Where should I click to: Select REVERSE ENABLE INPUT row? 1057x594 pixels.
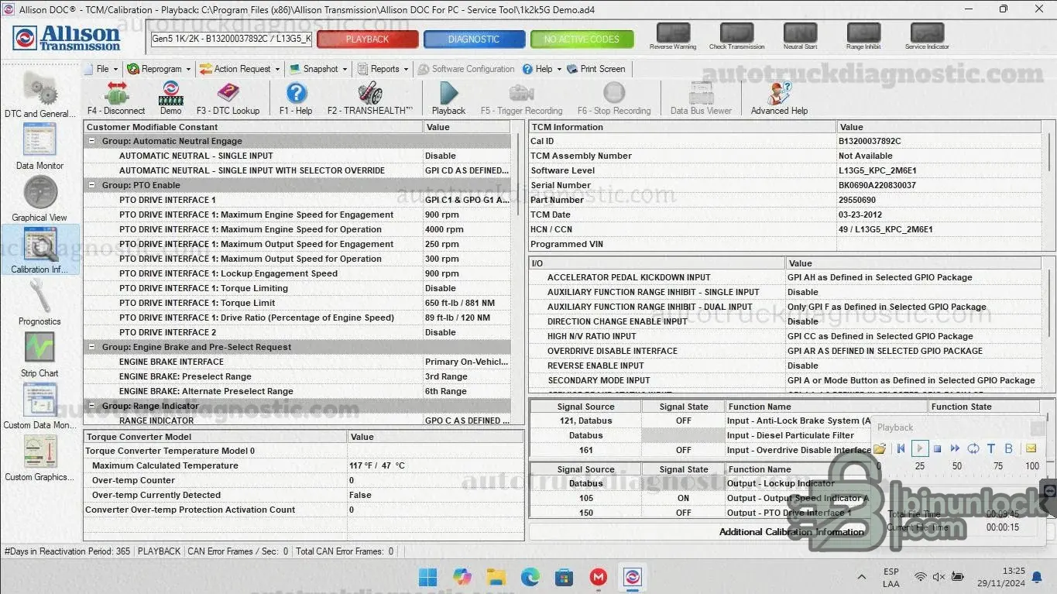(785, 366)
